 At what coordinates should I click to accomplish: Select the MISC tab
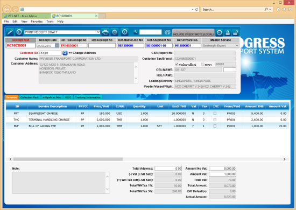point(68,97)
